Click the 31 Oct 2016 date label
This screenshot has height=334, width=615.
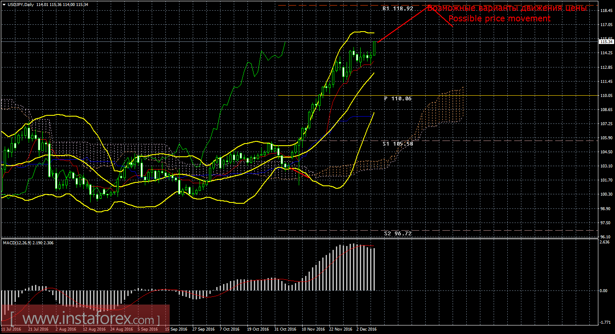click(x=285, y=329)
